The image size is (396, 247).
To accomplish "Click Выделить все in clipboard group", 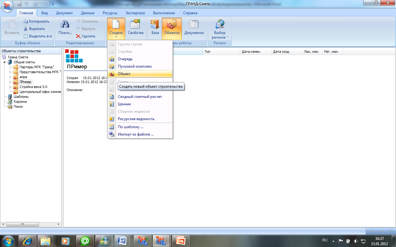I will [38, 36].
